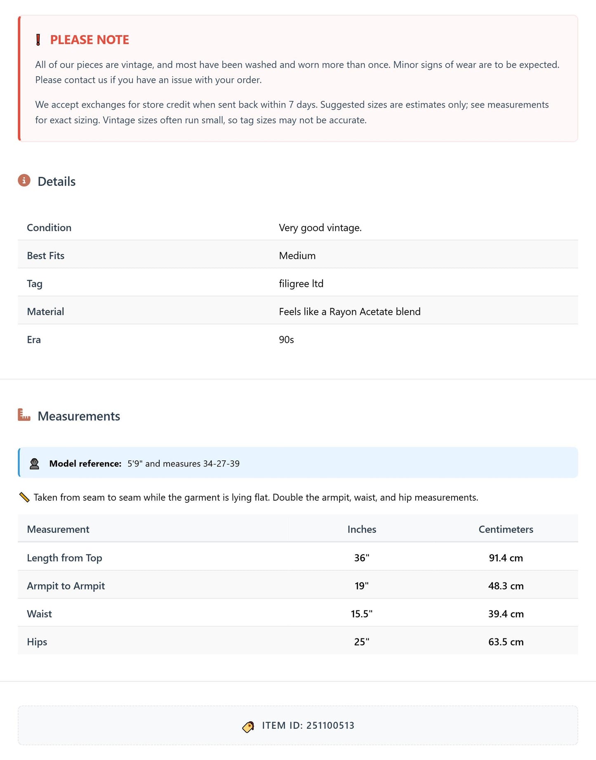596x760 pixels.
Task: Click the Waist 15.5" inches value
Action: tap(362, 614)
